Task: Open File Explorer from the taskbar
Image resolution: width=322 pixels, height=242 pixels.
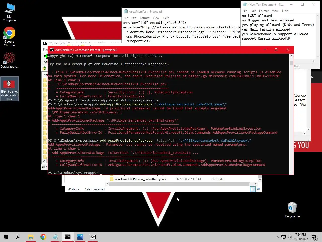Action: pos(31,237)
